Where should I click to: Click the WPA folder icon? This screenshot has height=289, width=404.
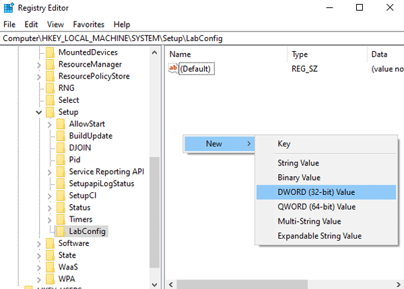click(50, 279)
